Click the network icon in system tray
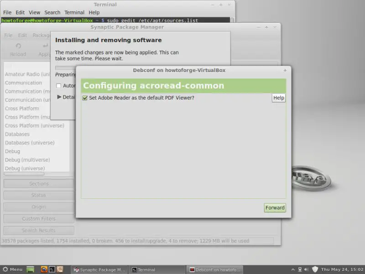Screen dimensions: 365x274 click(300, 269)
